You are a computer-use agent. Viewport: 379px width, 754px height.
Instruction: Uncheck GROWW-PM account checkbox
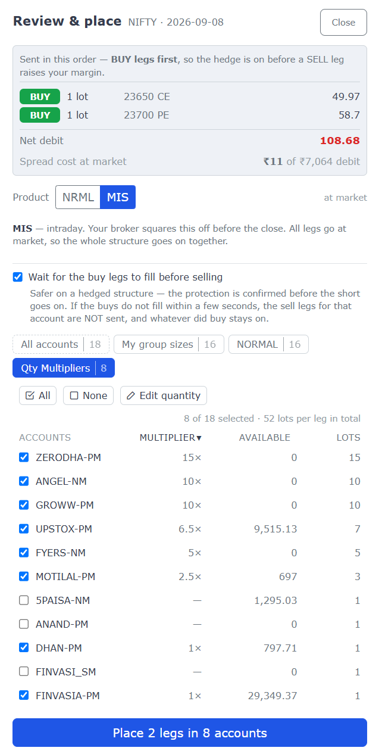(24, 505)
